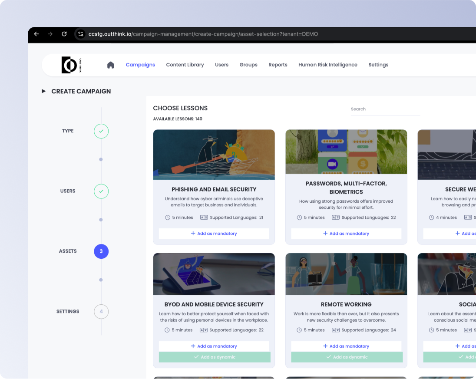Reload the page with the refresh icon

[64, 34]
